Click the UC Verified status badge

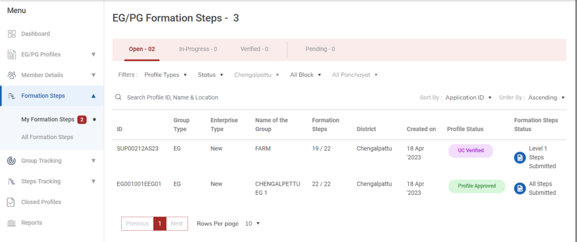[471, 151]
